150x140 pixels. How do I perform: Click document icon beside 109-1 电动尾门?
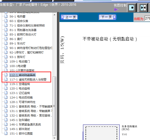pos(6,61)
